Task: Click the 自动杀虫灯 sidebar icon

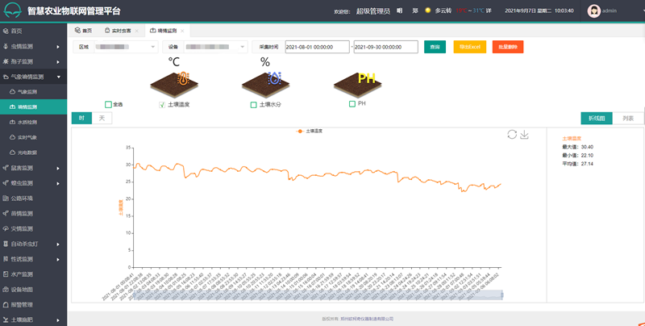Action: point(6,244)
